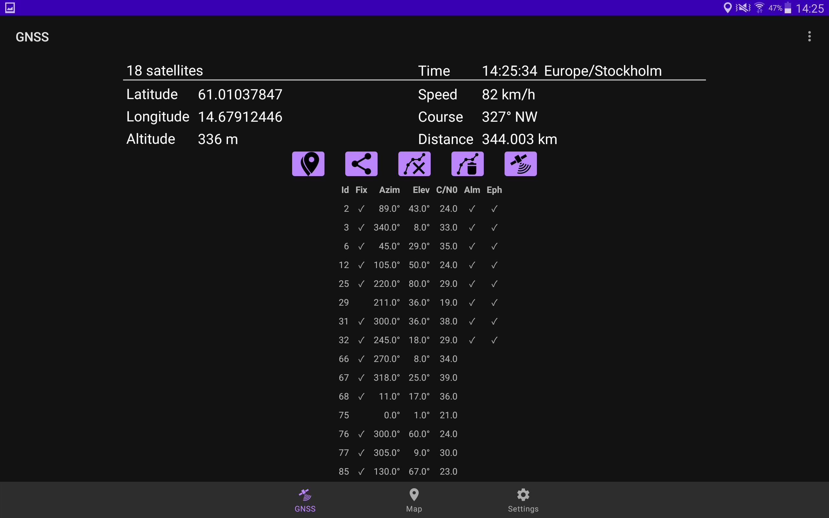The image size is (829, 518).
Task: Tap the location pin action button
Action: click(308, 164)
